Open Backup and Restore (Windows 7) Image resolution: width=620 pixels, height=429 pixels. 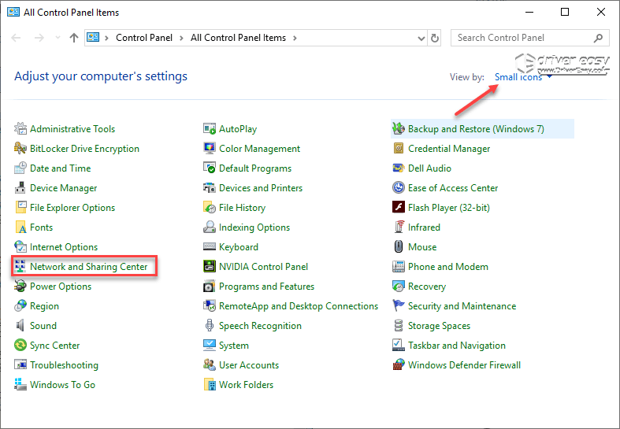coord(476,129)
